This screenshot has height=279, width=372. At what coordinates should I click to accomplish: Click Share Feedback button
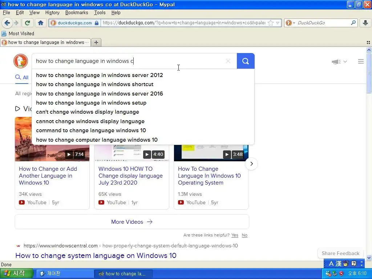click(340, 253)
